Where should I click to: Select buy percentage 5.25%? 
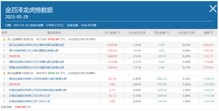[137, 45]
